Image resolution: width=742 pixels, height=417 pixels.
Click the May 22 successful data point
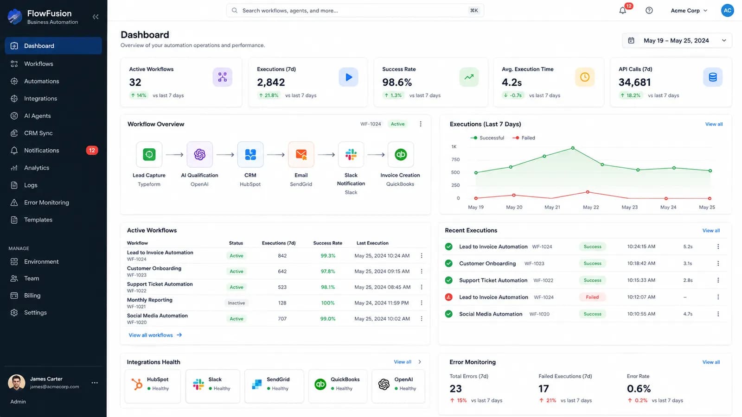click(573, 148)
